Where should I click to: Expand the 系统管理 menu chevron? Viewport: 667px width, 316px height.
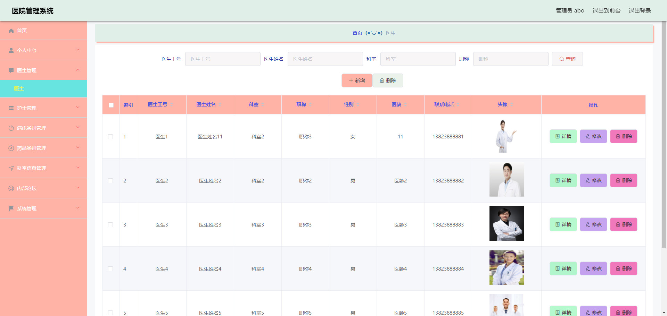[78, 208]
